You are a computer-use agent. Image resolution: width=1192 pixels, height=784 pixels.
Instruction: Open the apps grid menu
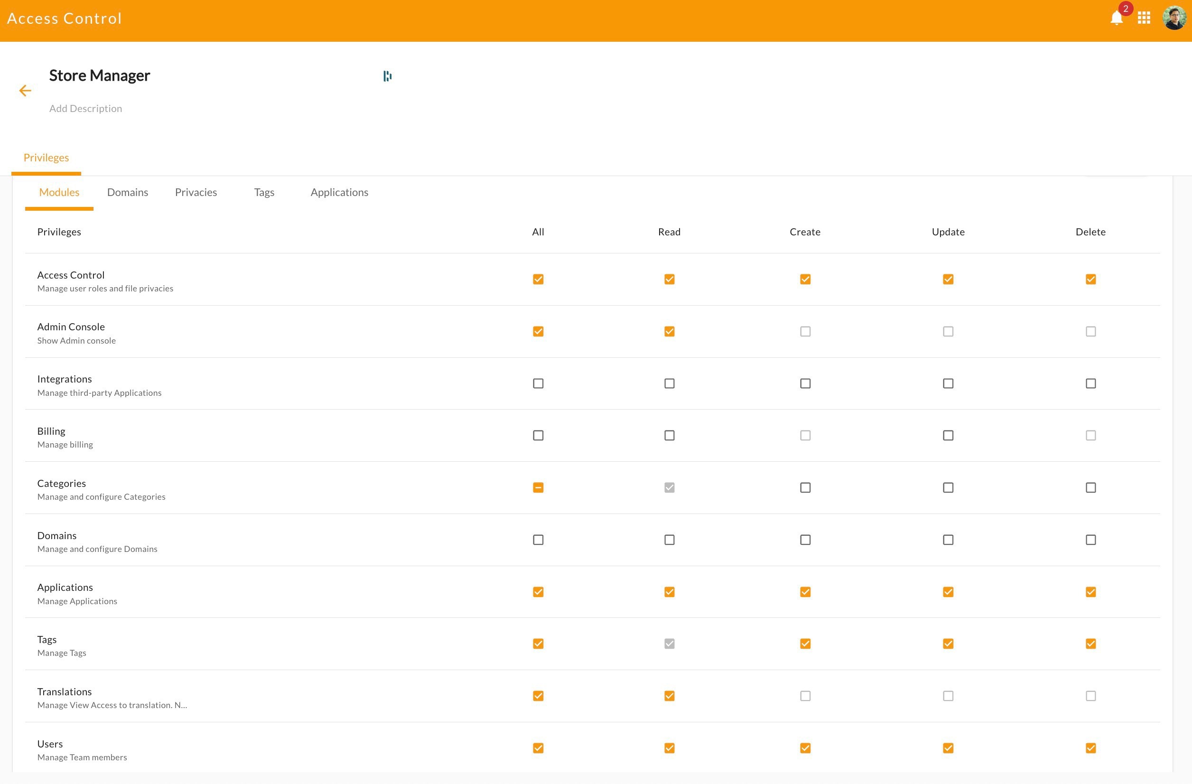[x=1144, y=19]
